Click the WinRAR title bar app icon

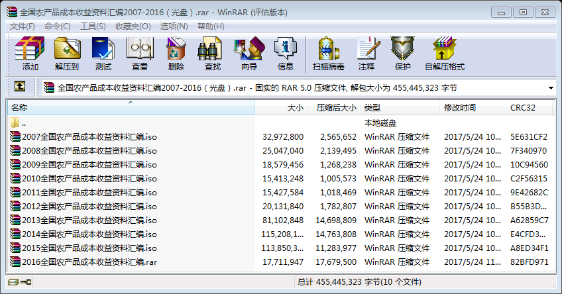[12, 12]
